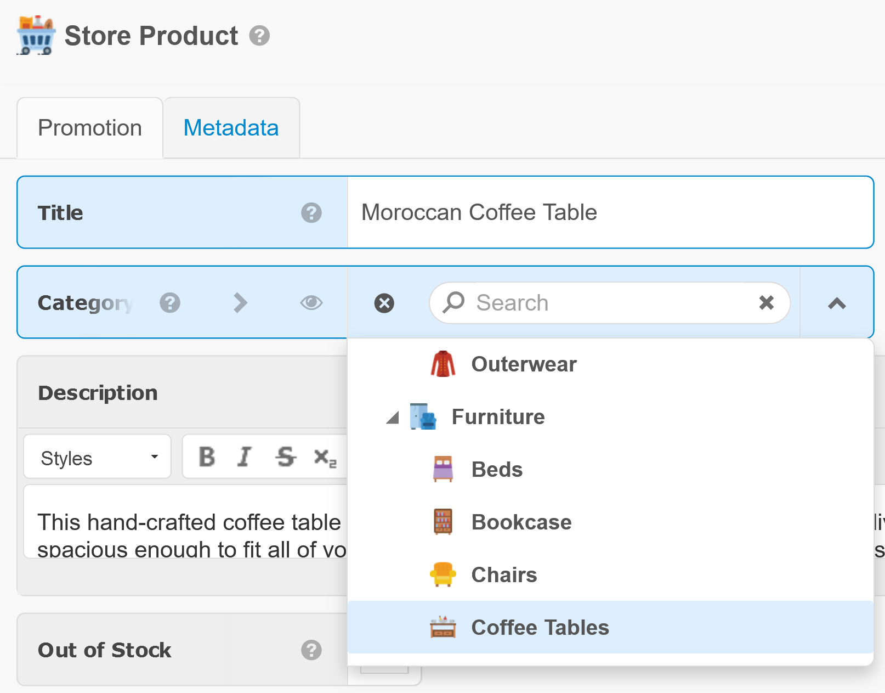
Task: Click the Title input field
Action: pyautogui.click(x=609, y=213)
